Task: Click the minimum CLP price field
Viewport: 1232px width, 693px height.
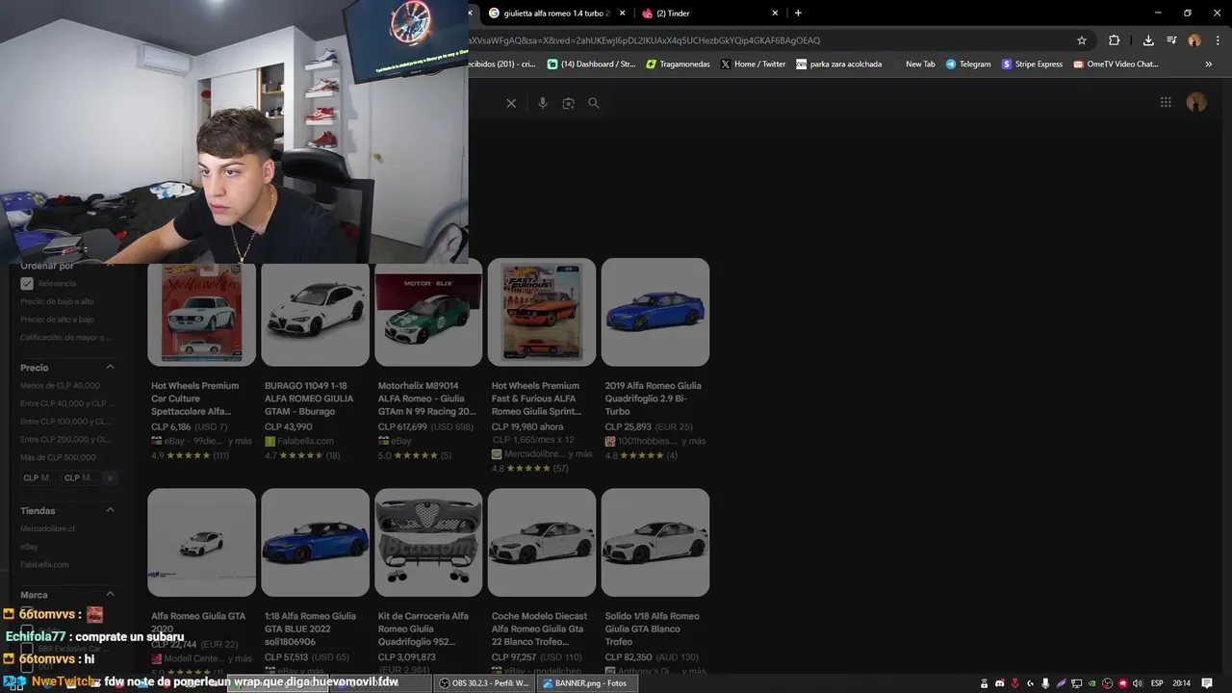Action: (39, 477)
